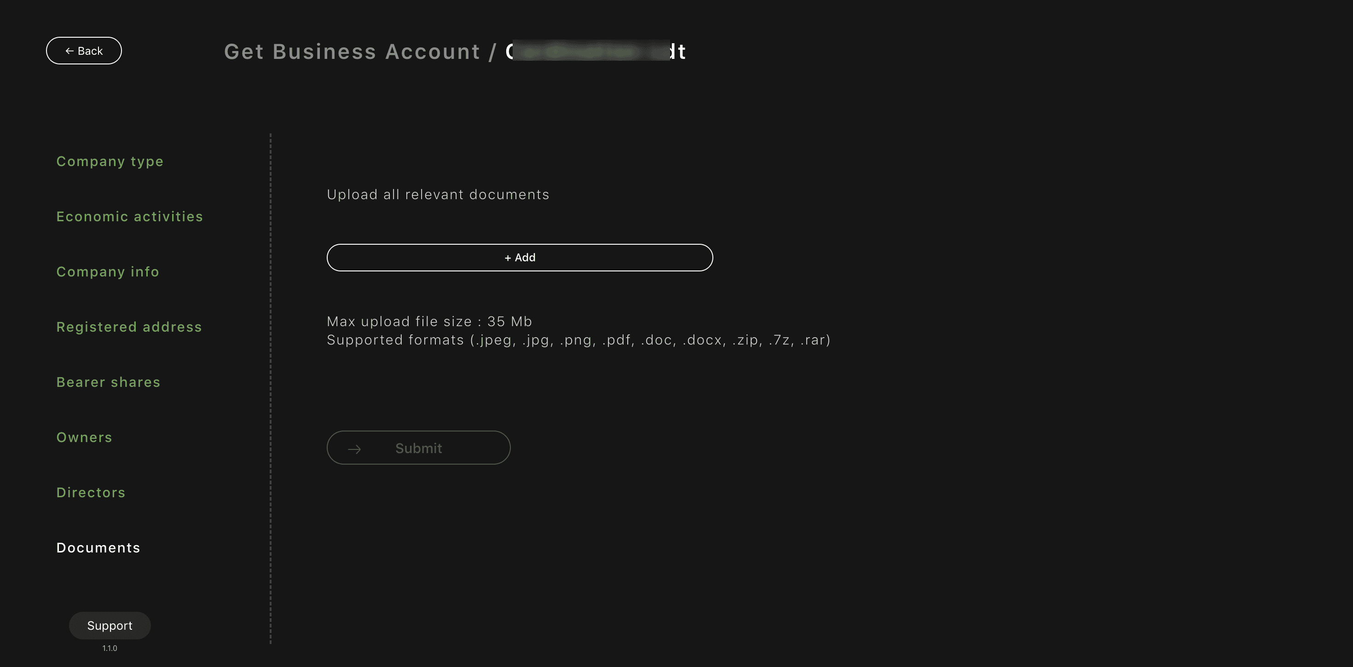This screenshot has width=1353, height=667.
Task: Select Company info in sidebar
Action: [108, 271]
